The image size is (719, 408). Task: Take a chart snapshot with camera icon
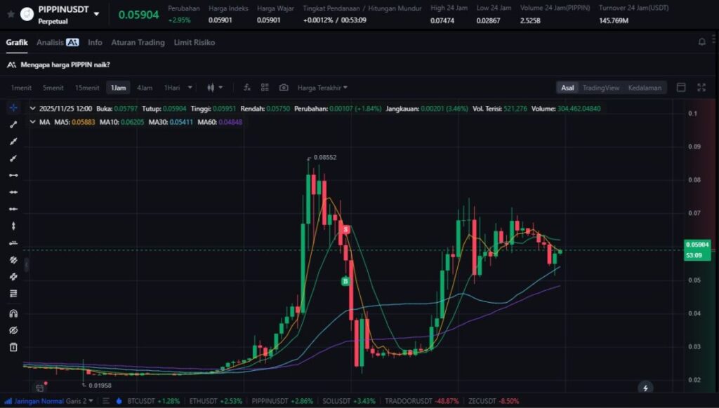click(x=284, y=88)
